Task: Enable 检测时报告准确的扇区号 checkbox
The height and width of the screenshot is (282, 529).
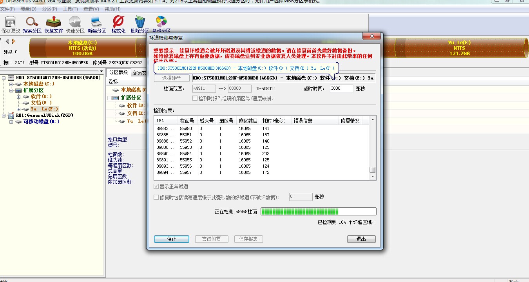Action: point(195,98)
